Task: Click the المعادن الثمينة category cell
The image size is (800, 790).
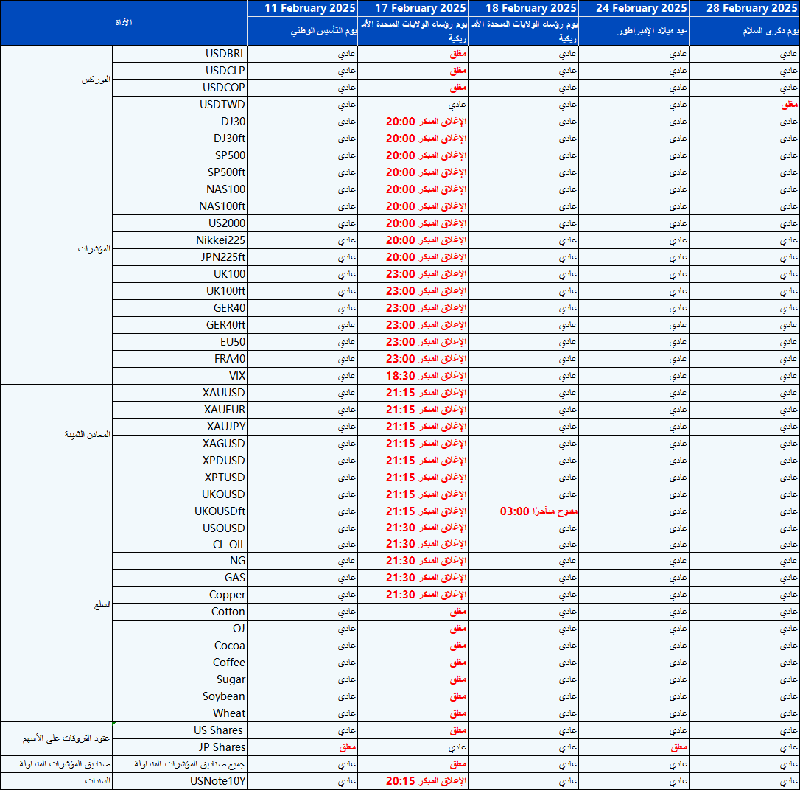Action: tap(56, 435)
